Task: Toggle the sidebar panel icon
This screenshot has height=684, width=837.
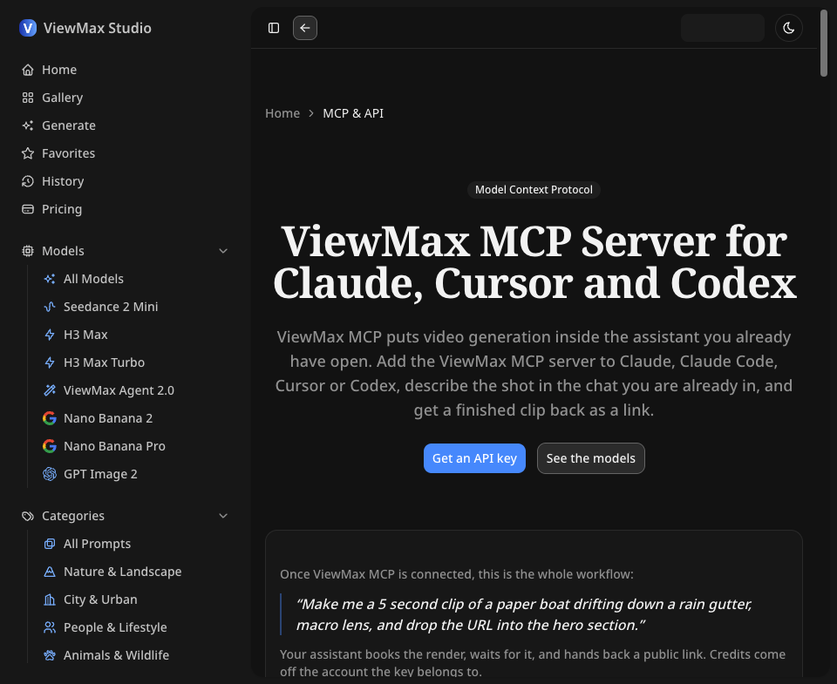Action: point(274,28)
